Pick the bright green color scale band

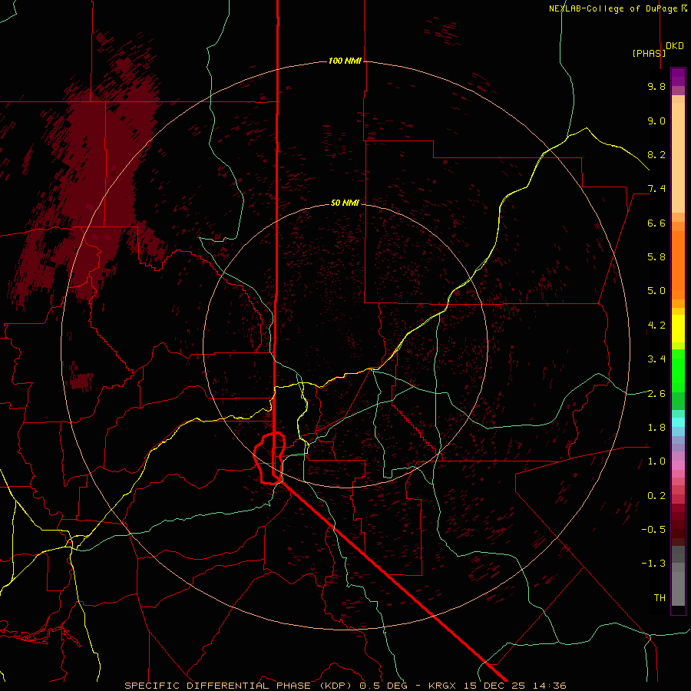click(678, 370)
